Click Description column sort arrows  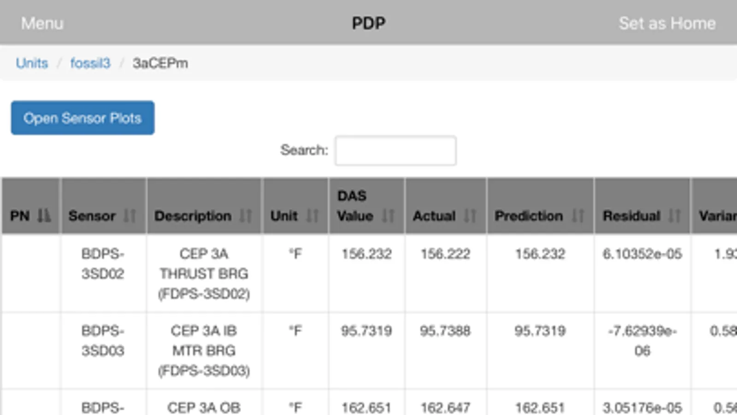(x=246, y=215)
